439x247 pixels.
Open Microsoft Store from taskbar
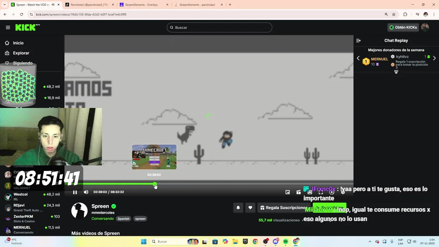coord(215,242)
